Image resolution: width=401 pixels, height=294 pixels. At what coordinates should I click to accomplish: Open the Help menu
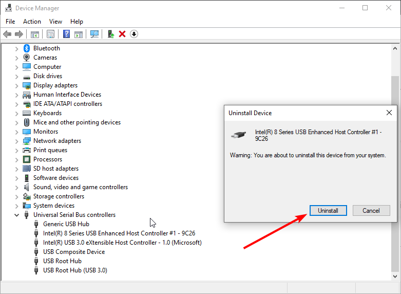tap(77, 22)
